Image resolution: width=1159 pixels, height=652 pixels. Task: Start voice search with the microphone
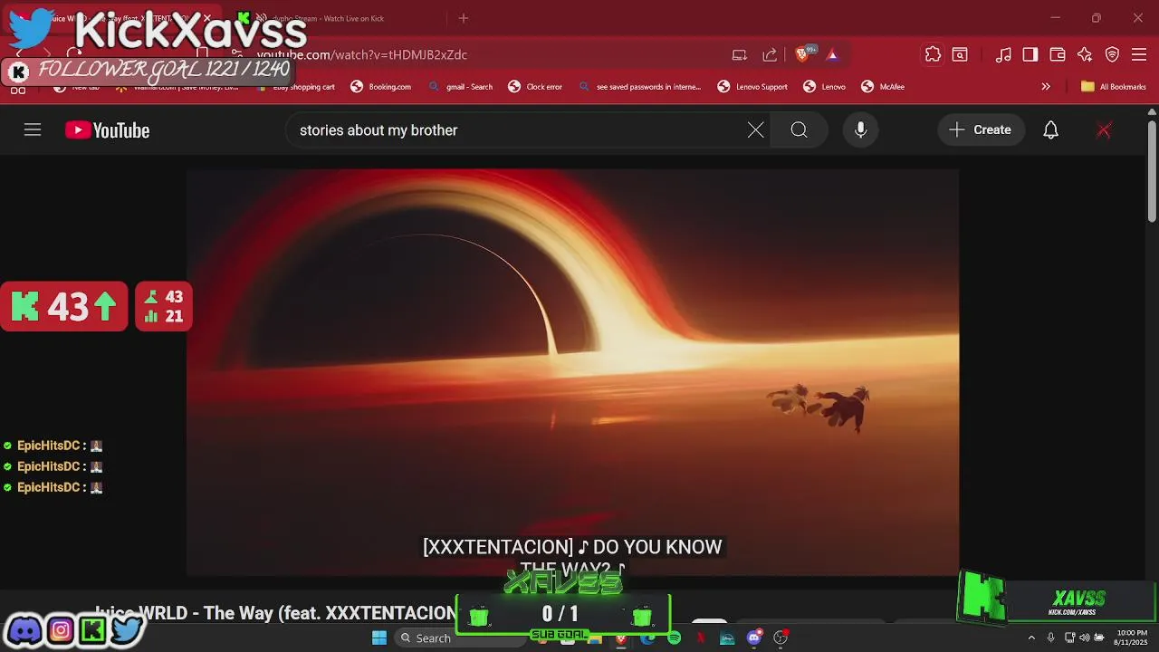tap(860, 130)
